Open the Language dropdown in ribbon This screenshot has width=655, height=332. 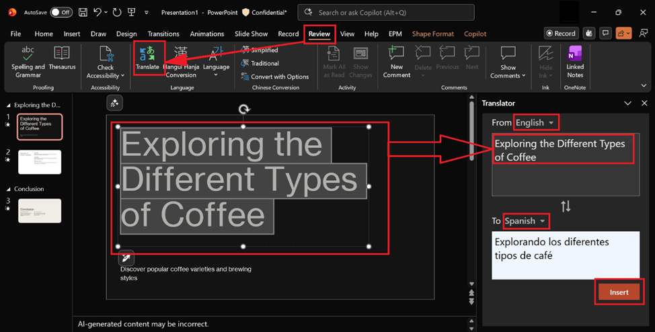(216, 63)
